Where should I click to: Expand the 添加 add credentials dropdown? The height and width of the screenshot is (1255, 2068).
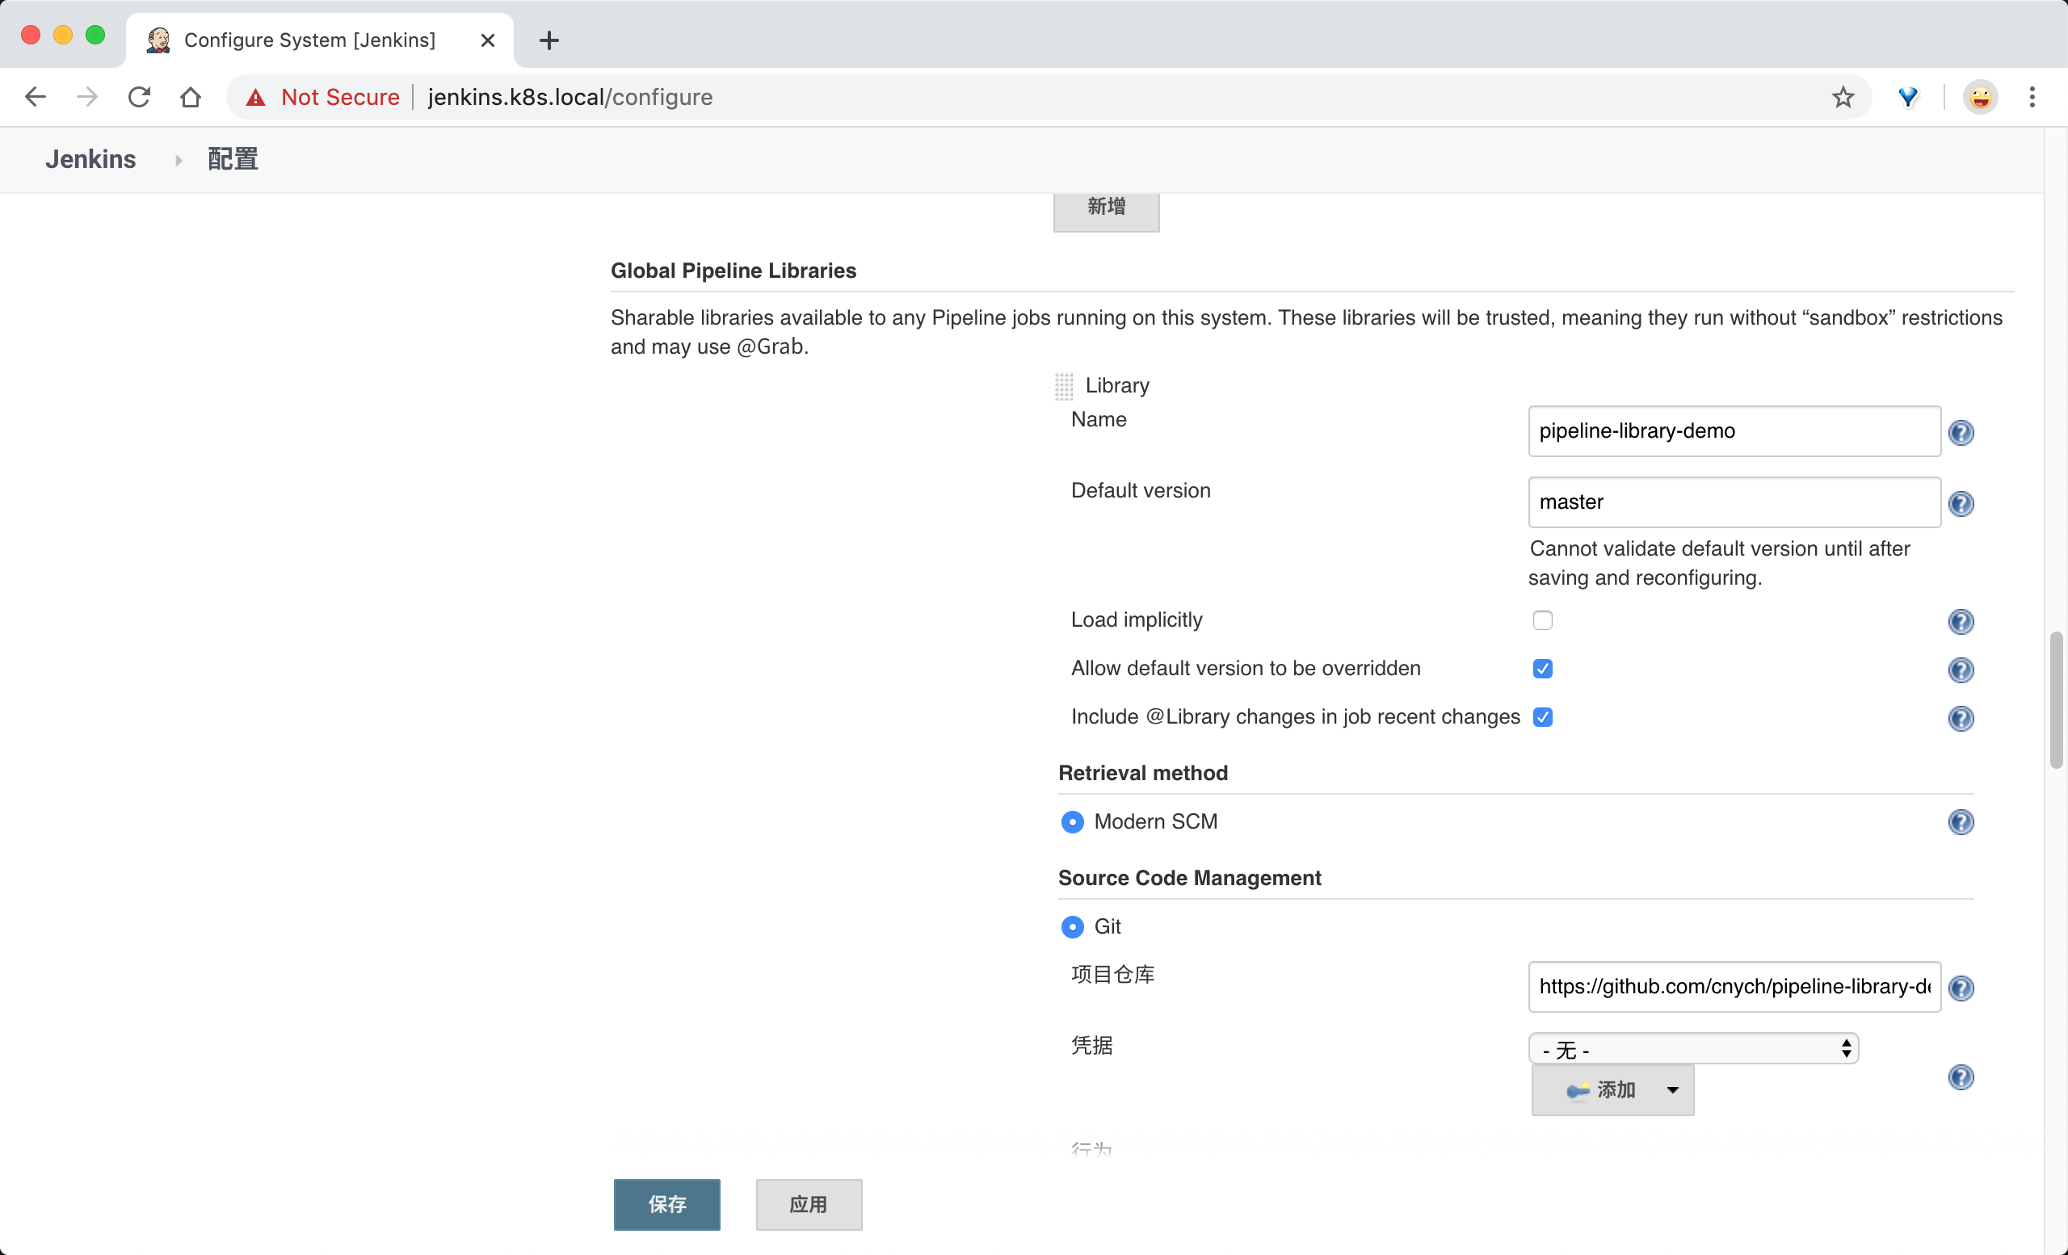(1672, 1090)
